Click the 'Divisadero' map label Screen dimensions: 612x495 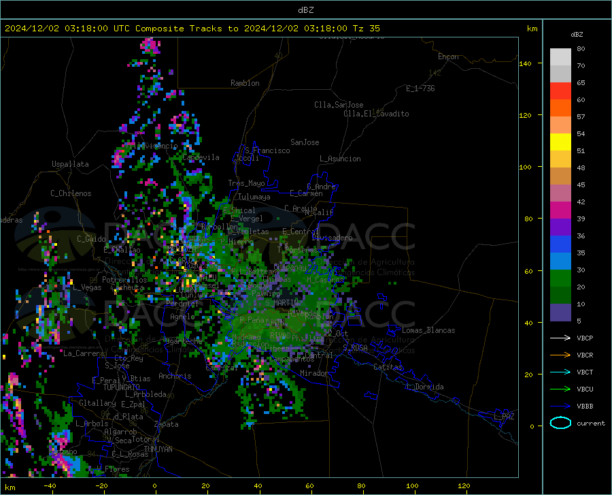[332, 238]
